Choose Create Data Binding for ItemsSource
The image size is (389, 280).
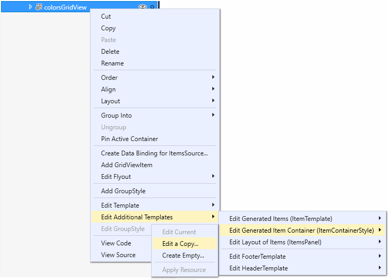(x=155, y=153)
